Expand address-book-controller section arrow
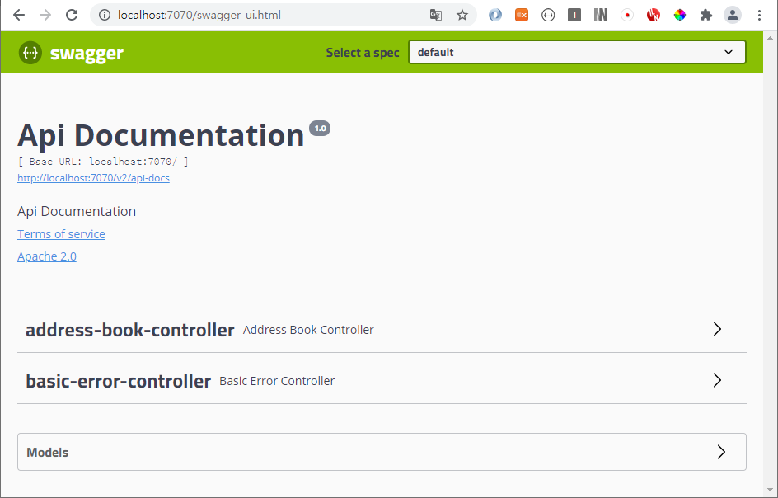The height and width of the screenshot is (498, 778). 717,329
